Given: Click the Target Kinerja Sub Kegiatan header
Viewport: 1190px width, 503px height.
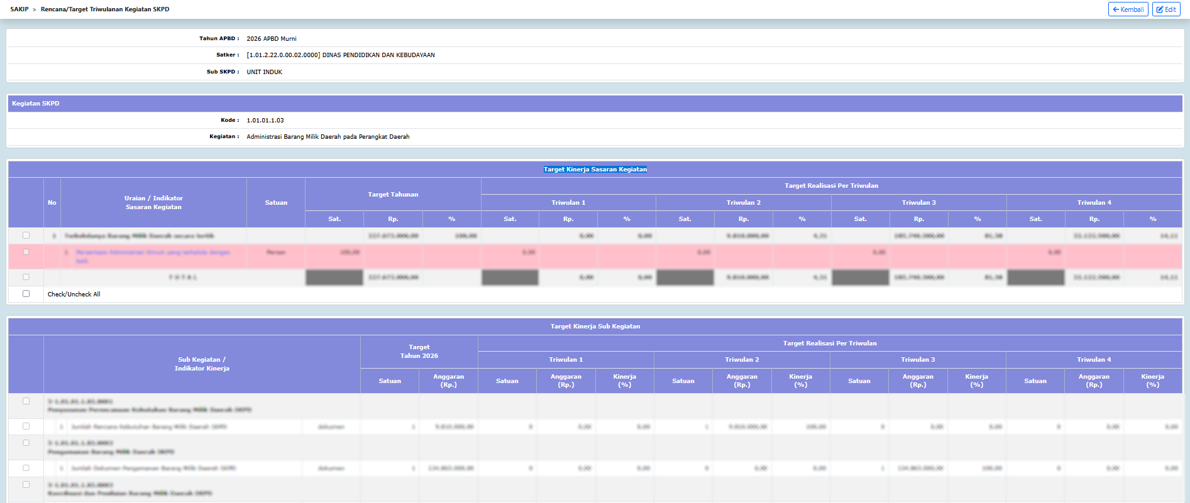Looking at the screenshot, I should (x=595, y=327).
